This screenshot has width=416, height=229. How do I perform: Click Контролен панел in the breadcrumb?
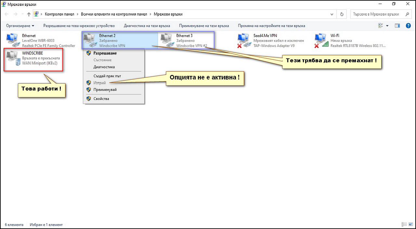click(x=59, y=14)
